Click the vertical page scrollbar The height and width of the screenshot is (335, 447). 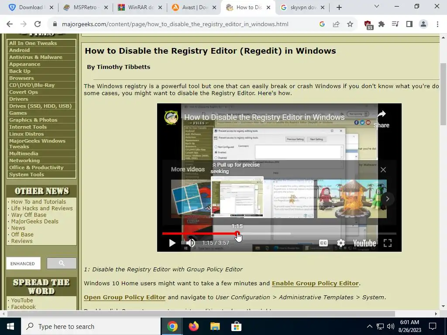coord(443,94)
